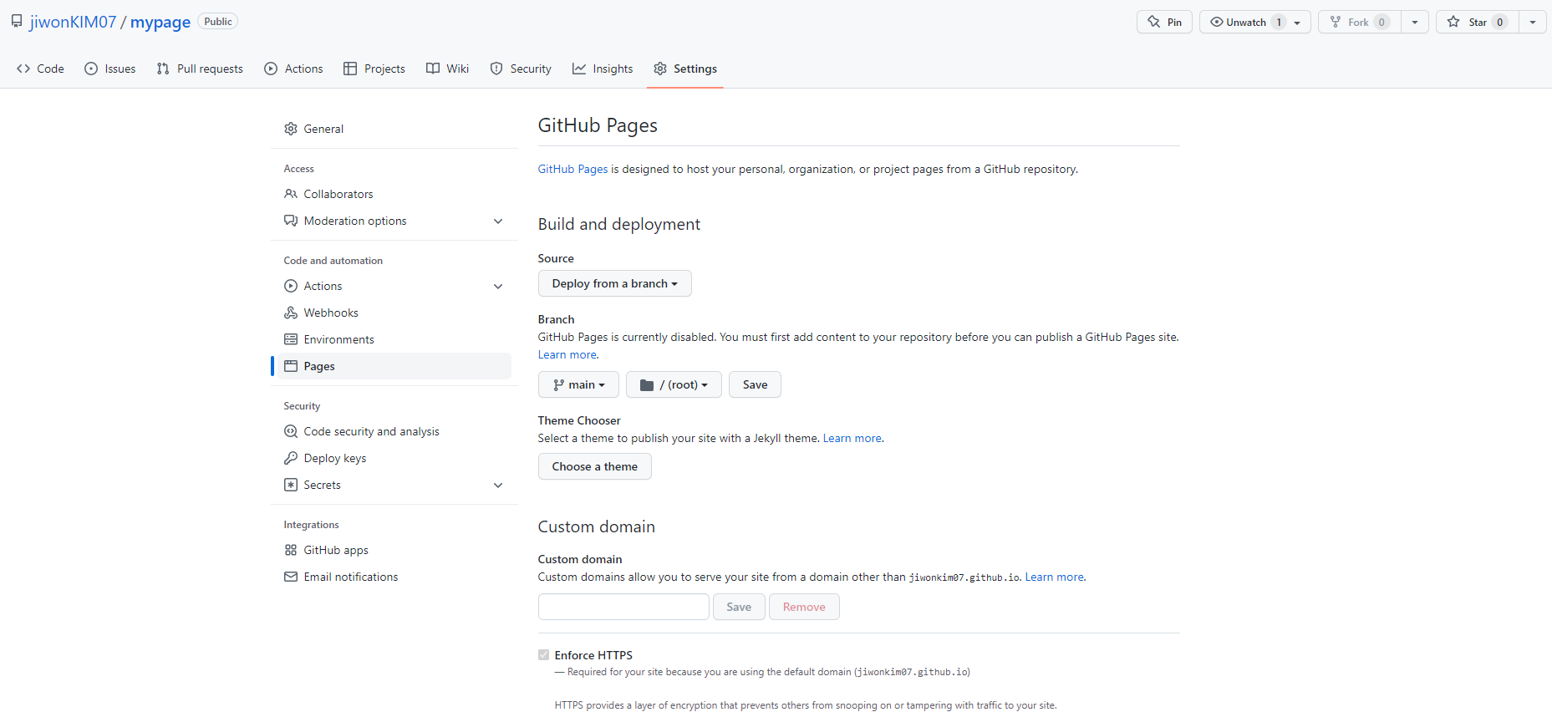Click the Insights graph icon
Screen dimensions: 1552x712
[579, 69]
